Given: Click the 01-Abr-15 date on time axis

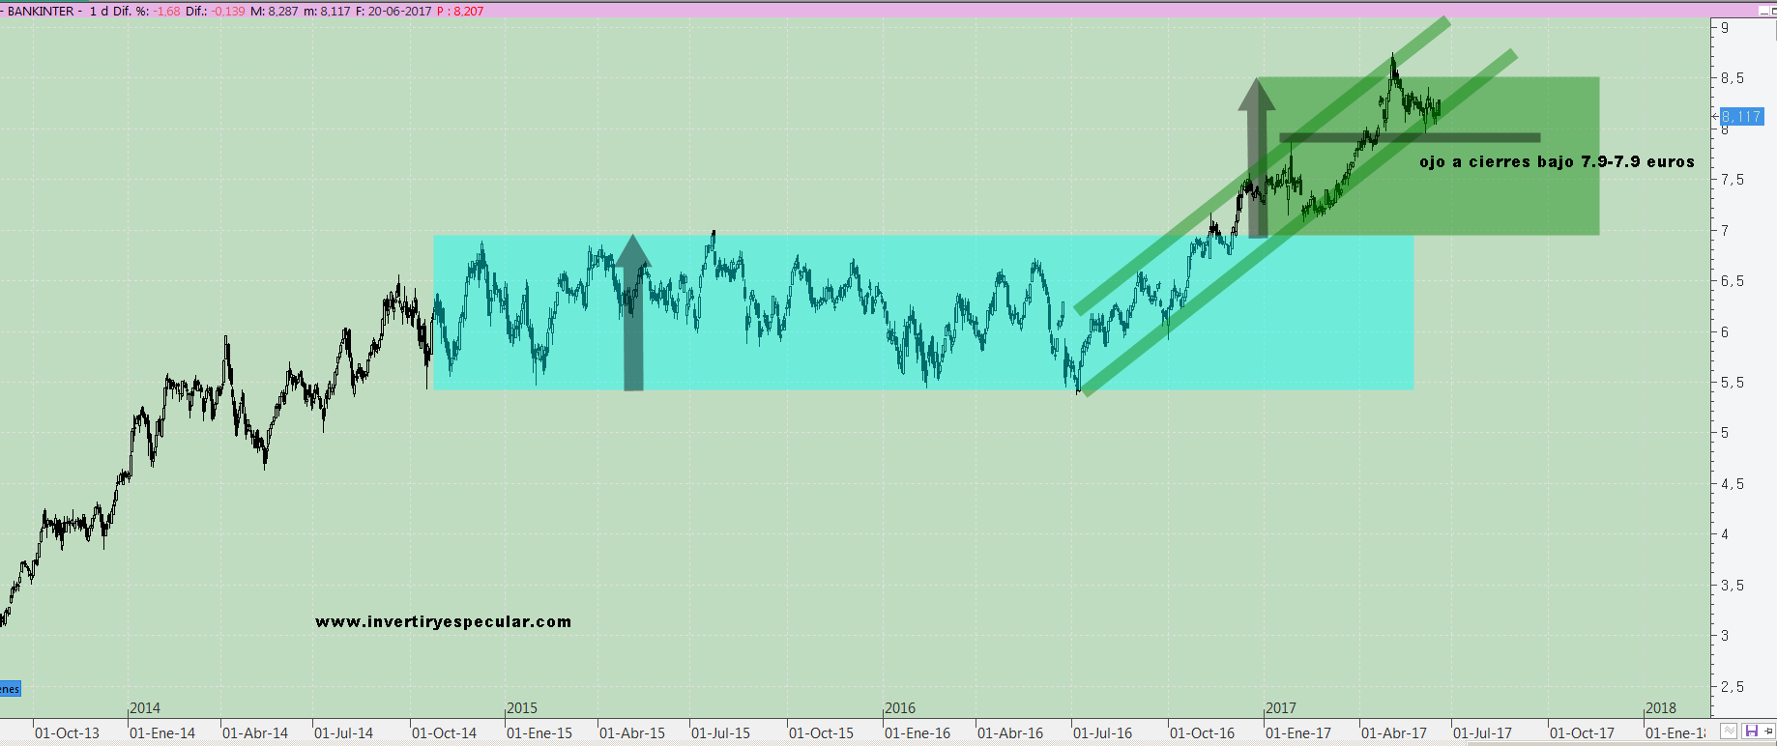Looking at the screenshot, I should click(632, 733).
